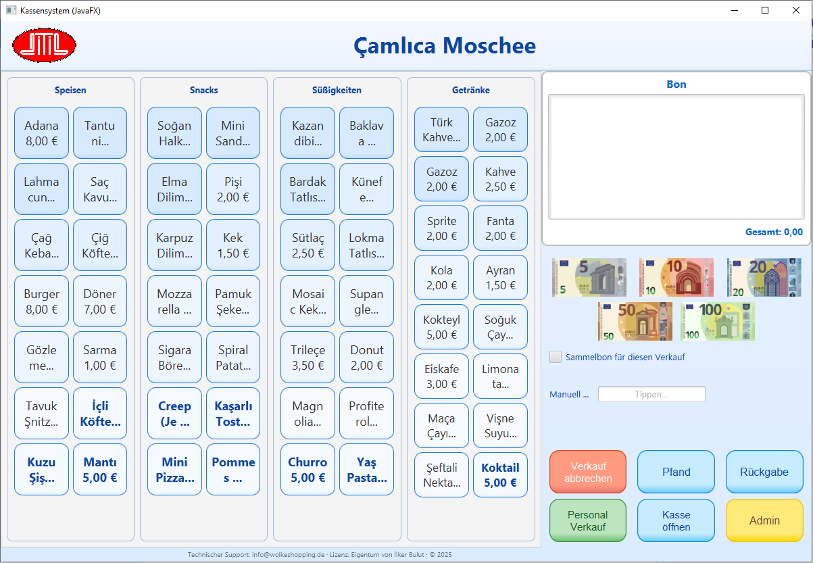Start a Personal Verkauf
Image resolution: width=813 pixels, height=563 pixels.
click(x=587, y=520)
